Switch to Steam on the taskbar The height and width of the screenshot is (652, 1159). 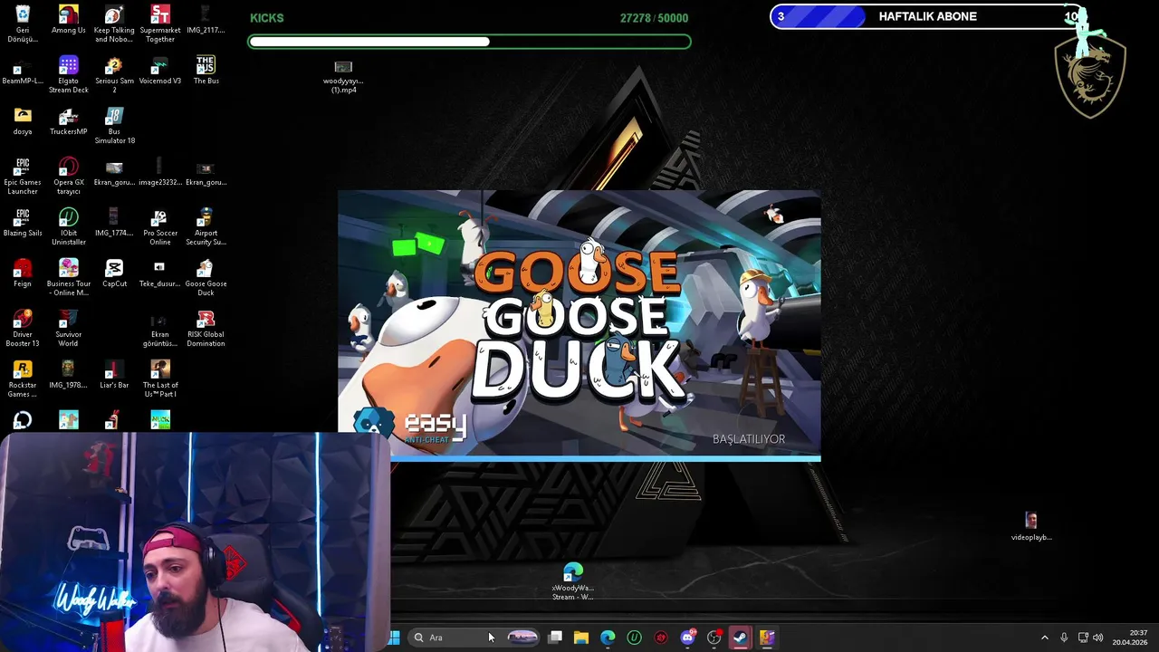pyautogui.click(x=740, y=638)
